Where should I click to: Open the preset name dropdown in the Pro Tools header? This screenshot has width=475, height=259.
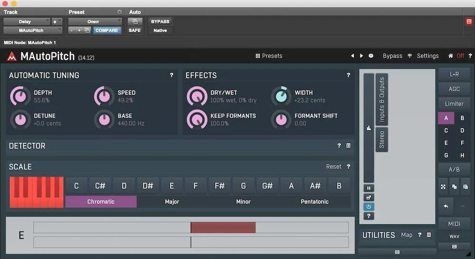(x=95, y=21)
